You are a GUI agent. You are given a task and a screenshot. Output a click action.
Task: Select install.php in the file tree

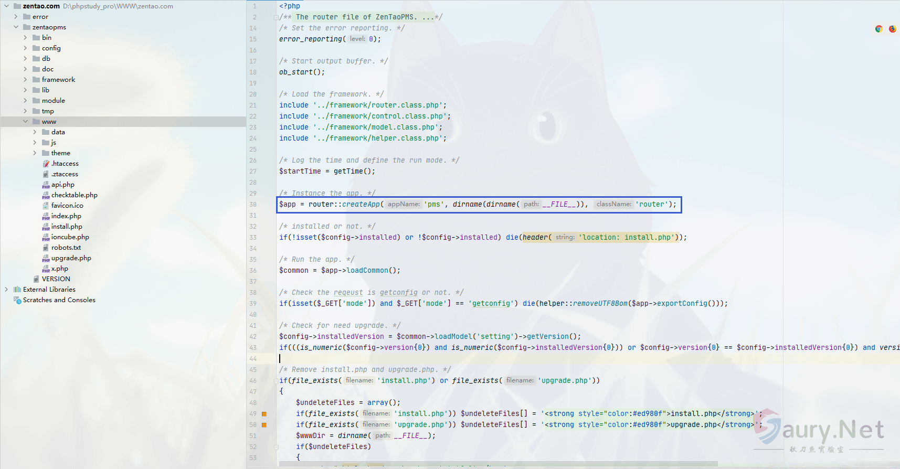pos(67,227)
